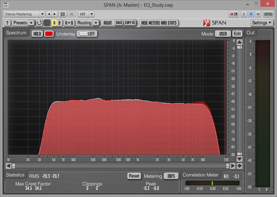
Task: Enable automation Read R button
Action: pyautogui.click(x=251, y=14)
